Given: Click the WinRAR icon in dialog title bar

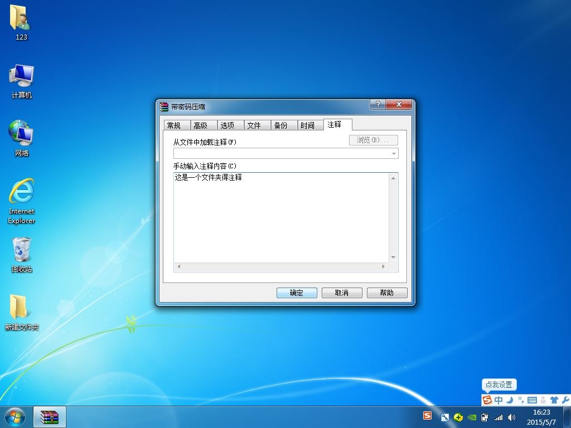Looking at the screenshot, I should point(164,106).
